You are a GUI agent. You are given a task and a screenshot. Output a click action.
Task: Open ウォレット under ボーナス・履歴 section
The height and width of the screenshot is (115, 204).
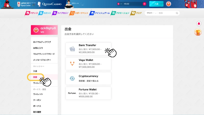tap(38, 94)
